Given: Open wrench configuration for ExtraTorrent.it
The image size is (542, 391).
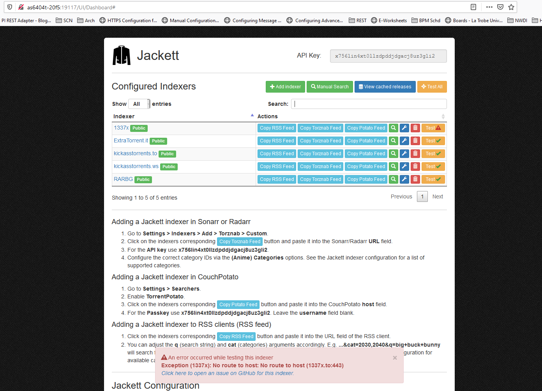Looking at the screenshot, I should tap(404, 141).
